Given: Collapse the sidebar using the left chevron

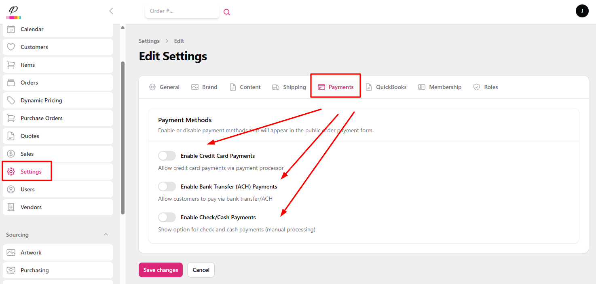Looking at the screenshot, I should point(111,11).
